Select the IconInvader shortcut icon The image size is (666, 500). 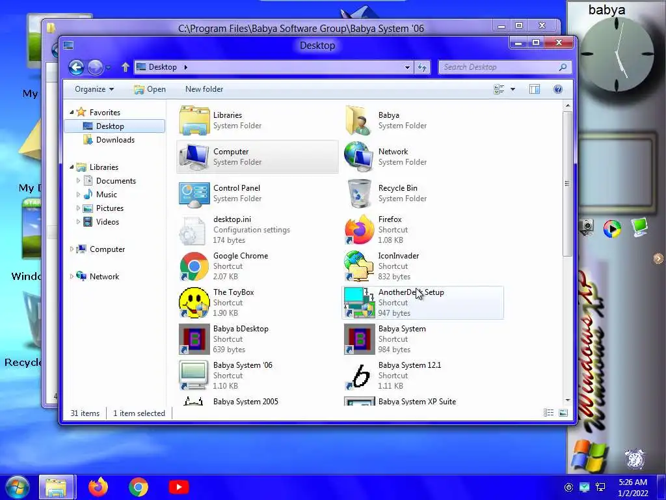pyautogui.click(x=359, y=266)
